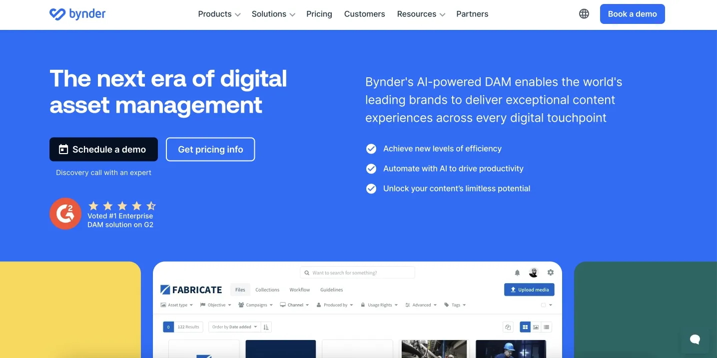The width and height of the screenshot is (717, 358).
Task: Open the Pricing menu item
Action: coord(319,14)
